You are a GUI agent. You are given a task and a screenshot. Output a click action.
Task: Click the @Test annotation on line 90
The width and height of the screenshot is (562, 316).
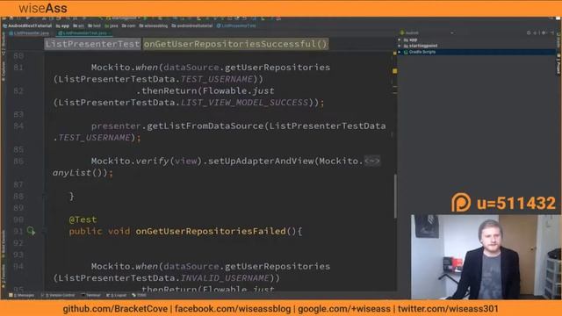[83, 219]
